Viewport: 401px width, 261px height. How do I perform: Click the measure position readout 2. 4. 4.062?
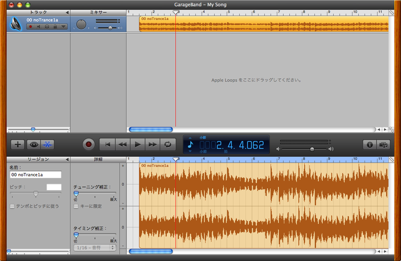click(x=232, y=145)
